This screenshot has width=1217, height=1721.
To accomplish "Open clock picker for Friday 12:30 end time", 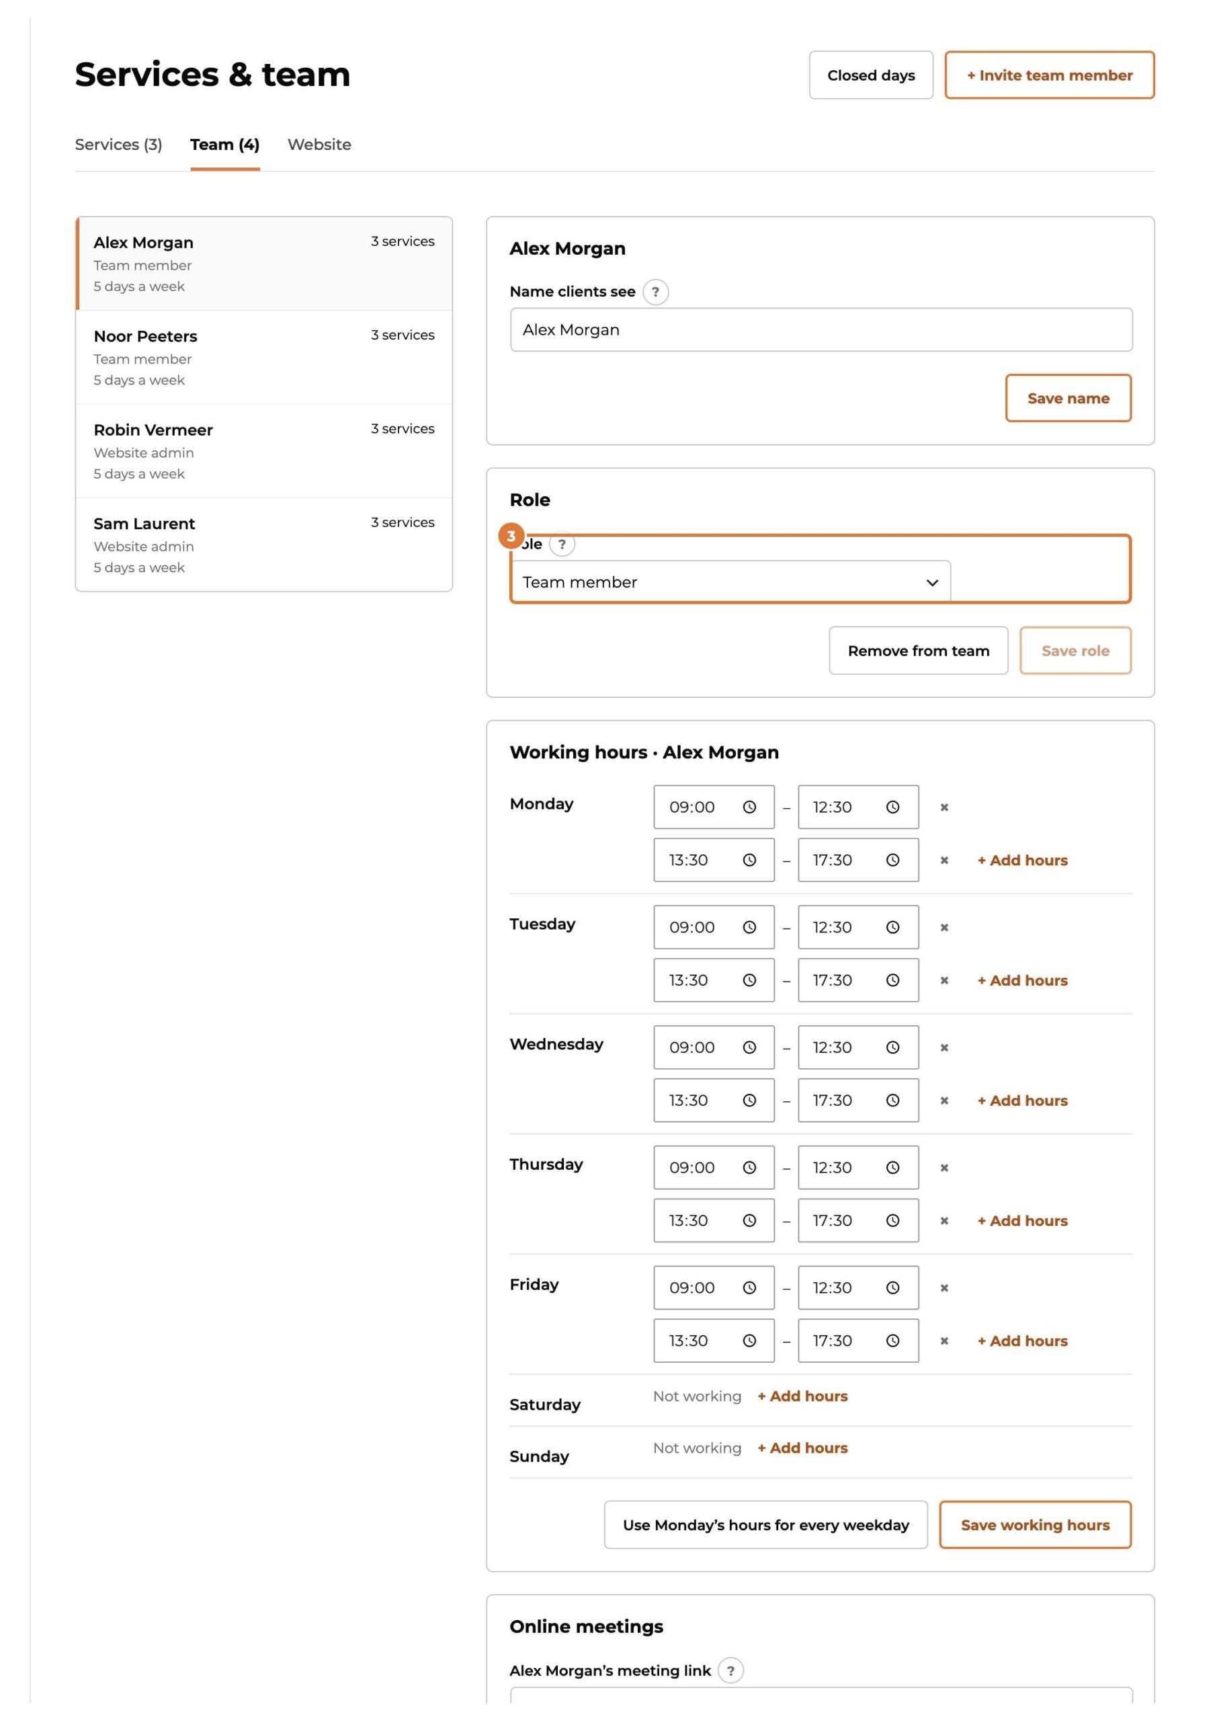I will [x=892, y=1288].
